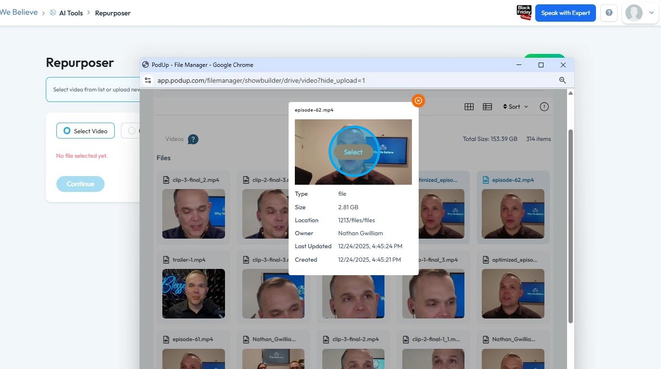Click Speak with Expert button
The image size is (661, 369).
566,13
